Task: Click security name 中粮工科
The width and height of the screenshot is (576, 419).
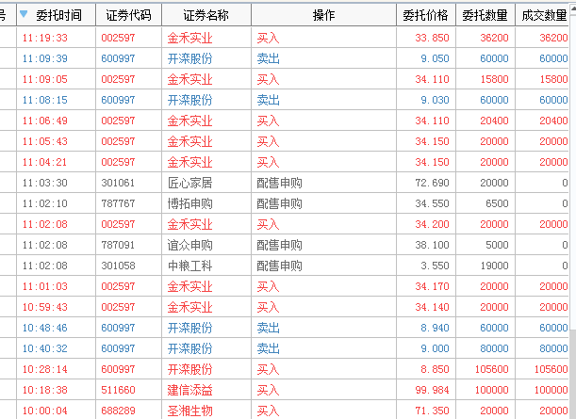Action: coord(189,266)
